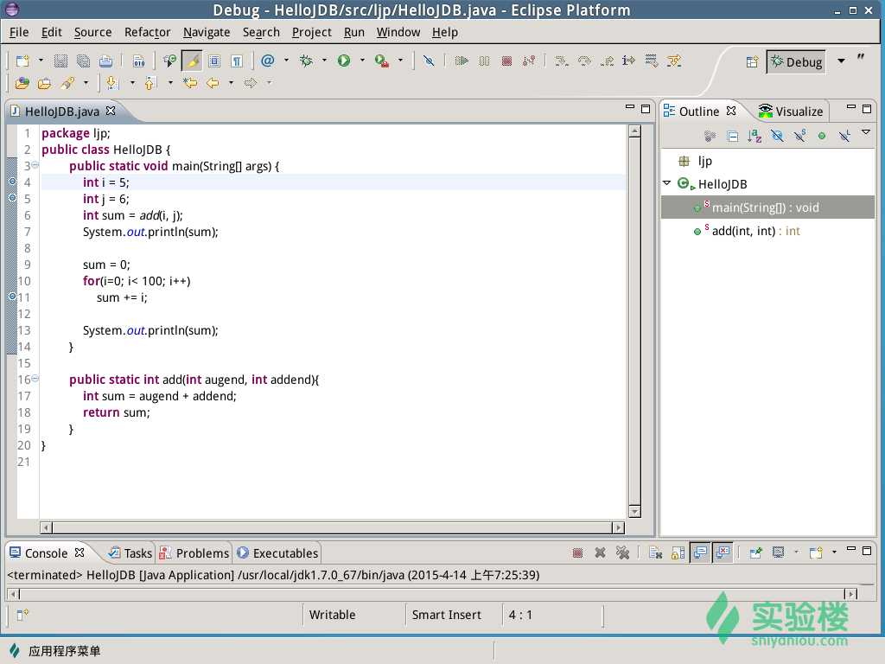Click the New file wizard icon
The height and width of the screenshot is (664, 885).
(x=22, y=61)
